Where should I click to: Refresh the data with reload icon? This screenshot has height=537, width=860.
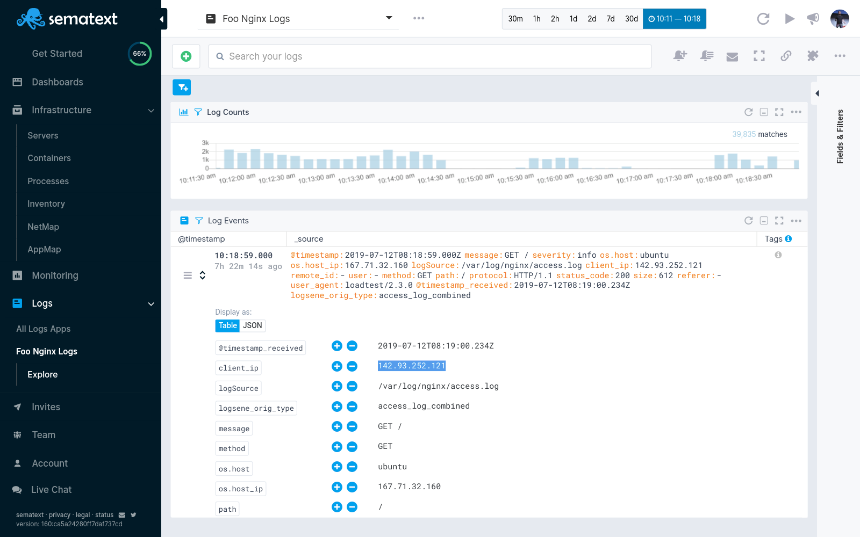(763, 19)
